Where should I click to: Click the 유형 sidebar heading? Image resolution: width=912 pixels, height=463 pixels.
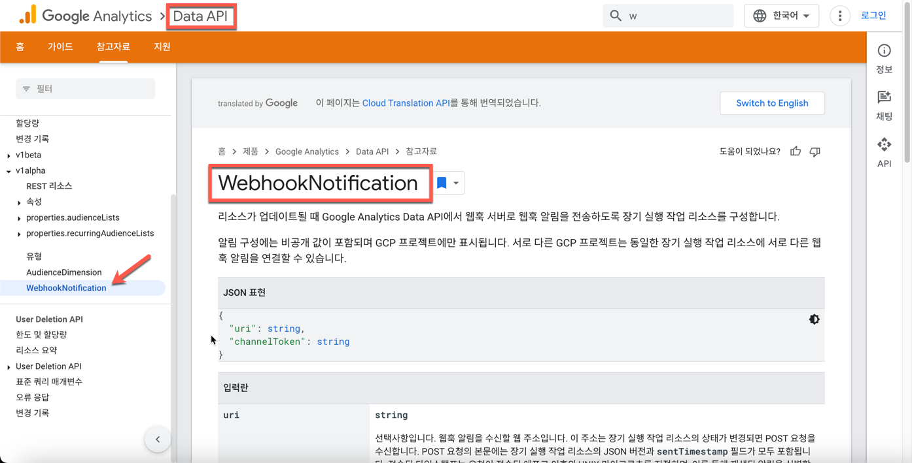point(34,257)
